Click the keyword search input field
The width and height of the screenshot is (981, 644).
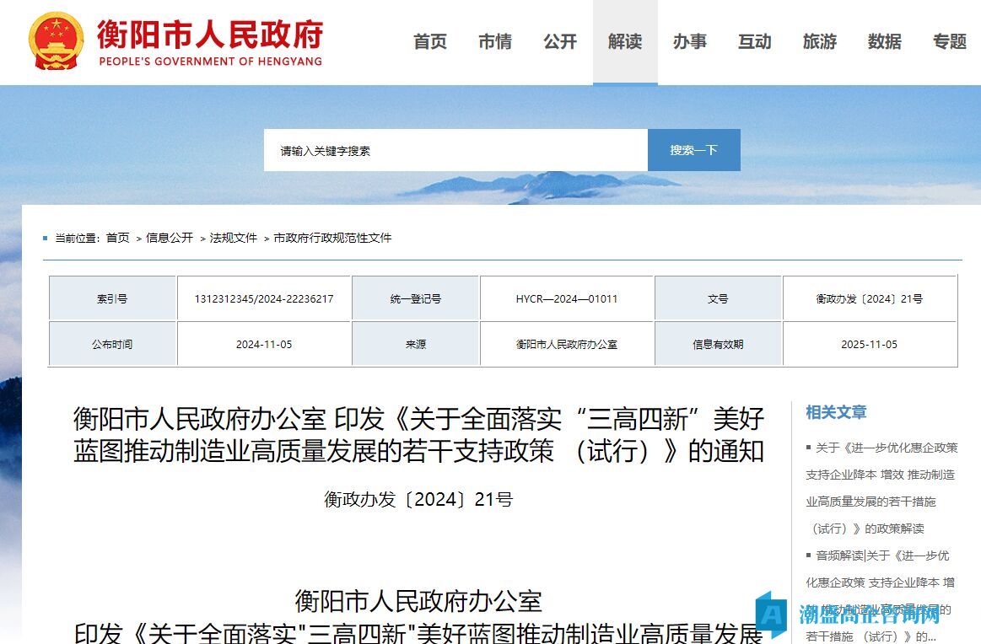point(455,151)
